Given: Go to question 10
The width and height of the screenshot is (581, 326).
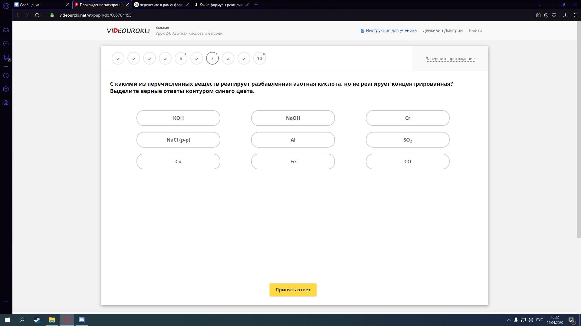Looking at the screenshot, I should (x=260, y=59).
